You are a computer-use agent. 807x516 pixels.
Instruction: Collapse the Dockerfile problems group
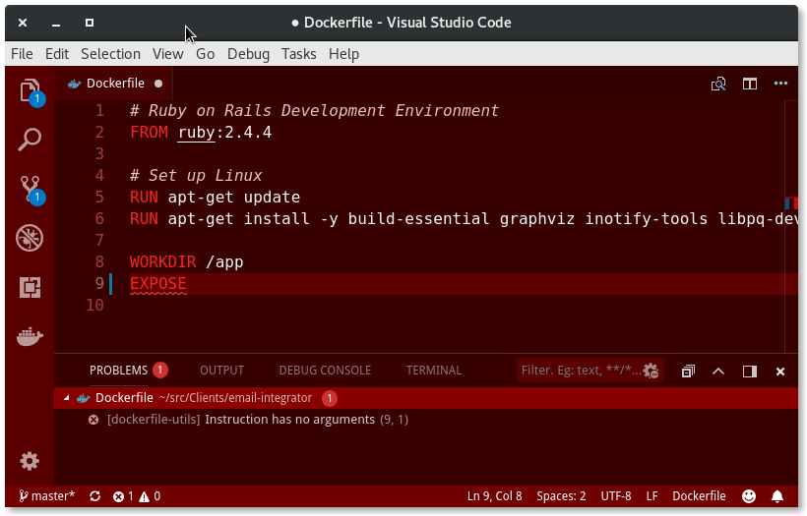[x=66, y=398]
